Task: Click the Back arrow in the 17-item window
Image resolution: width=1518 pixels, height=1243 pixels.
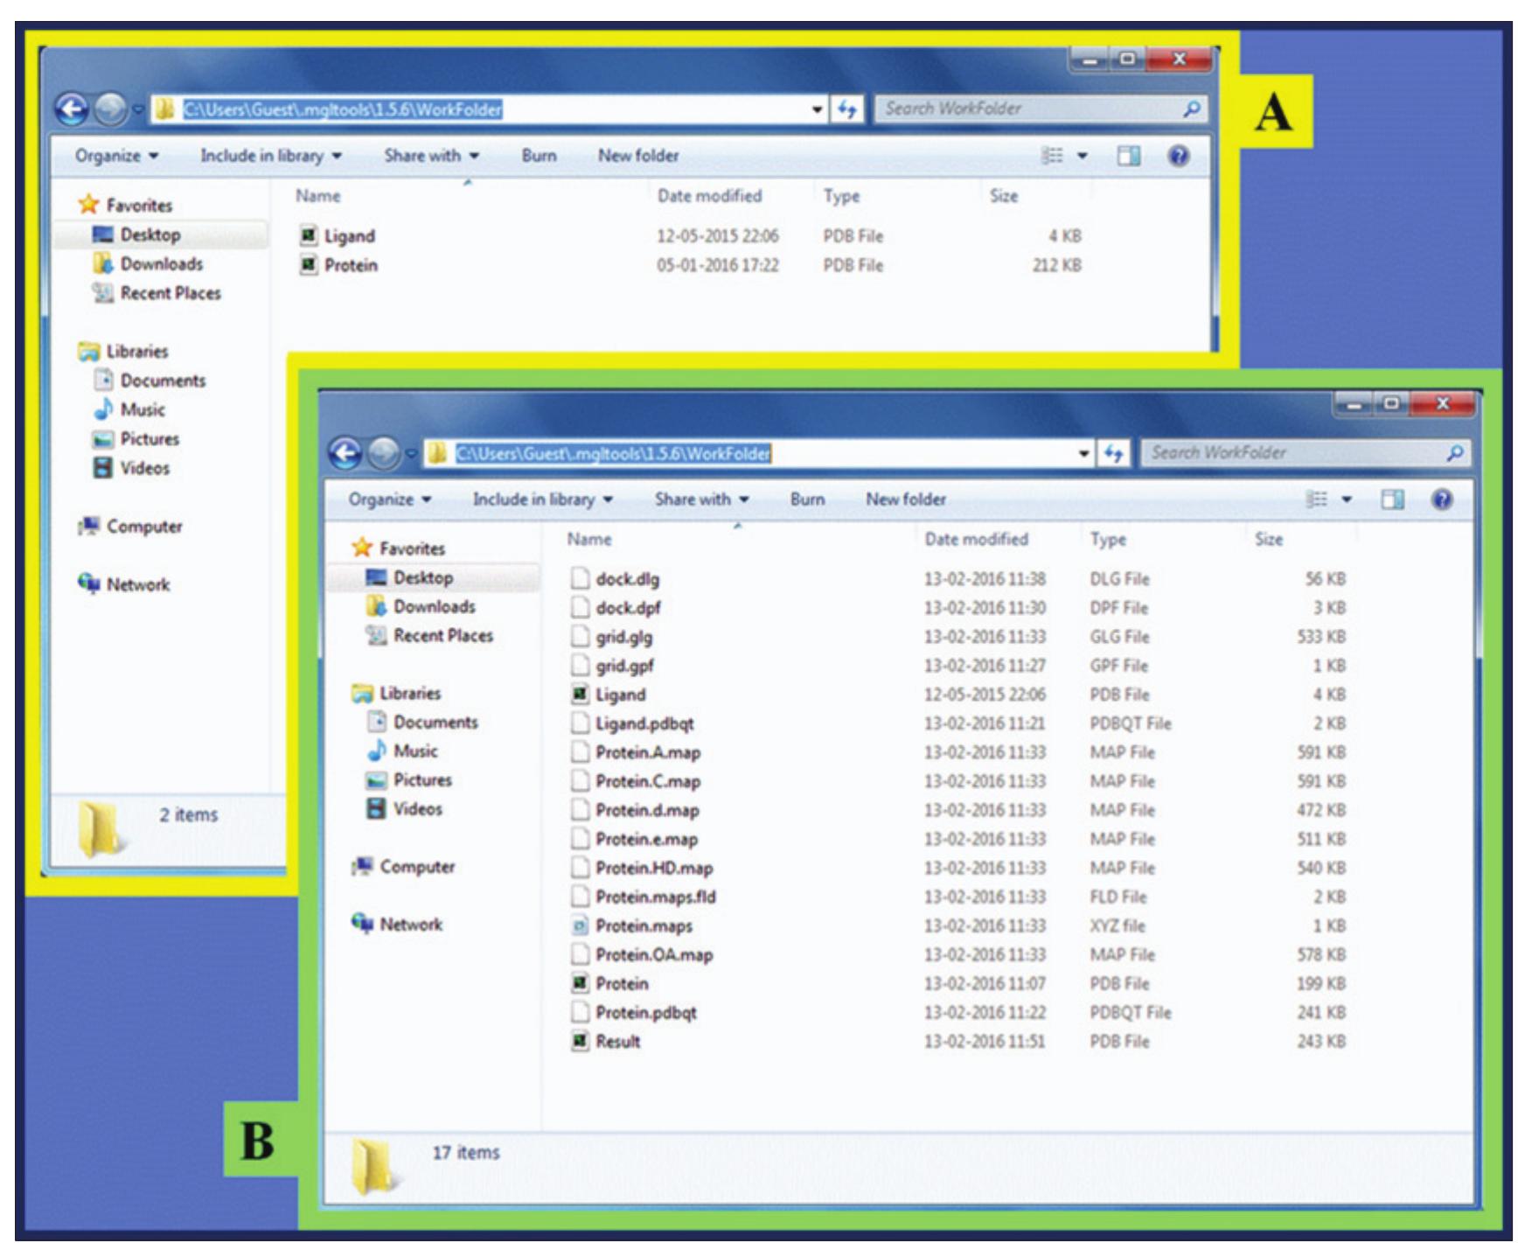Action: (x=346, y=453)
